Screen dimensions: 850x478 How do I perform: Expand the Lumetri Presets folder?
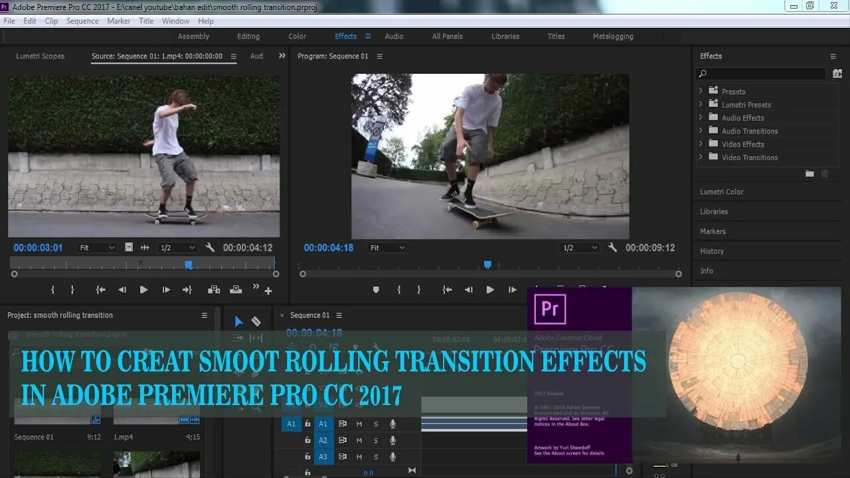[x=701, y=104]
